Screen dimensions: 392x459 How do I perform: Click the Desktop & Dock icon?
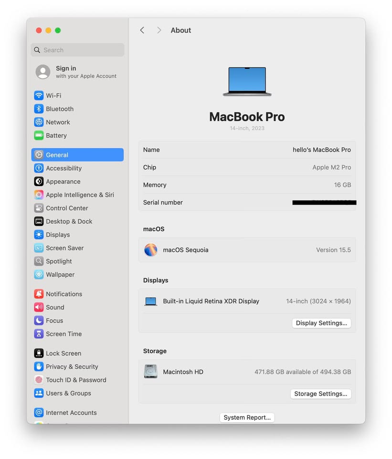point(39,221)
